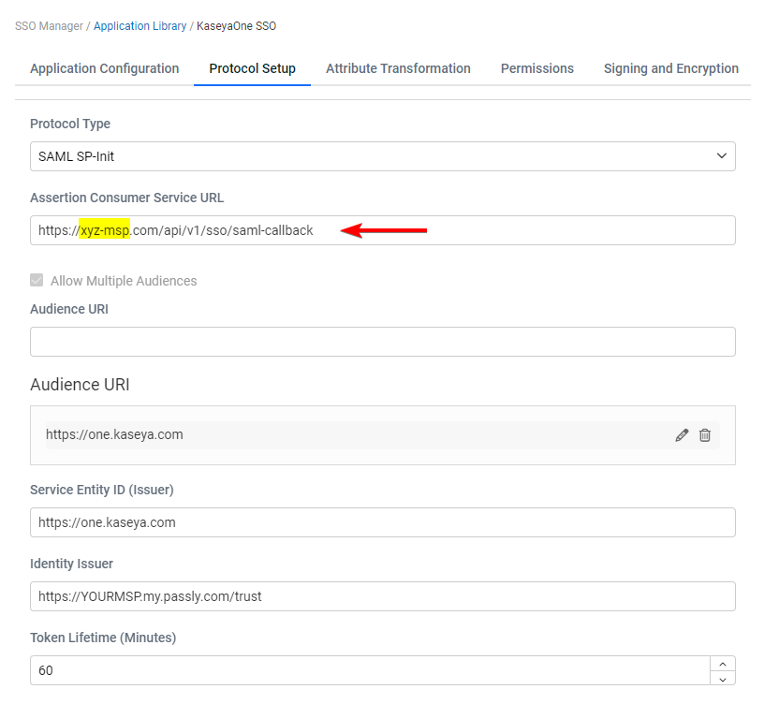Open Signing and Encryption tab
Screen dimensions: 764x704
(x=671, y=68)
